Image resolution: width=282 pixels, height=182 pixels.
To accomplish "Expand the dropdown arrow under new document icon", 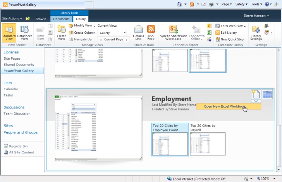I will pyautogui.click(x=256, y=101).
